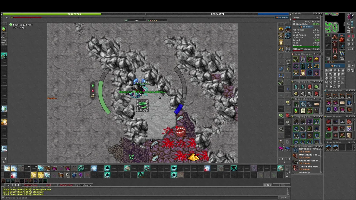Screen dimensions: 356x200
Task: Zoom out the minimap with magnifier minus
Action: [348, 24]
